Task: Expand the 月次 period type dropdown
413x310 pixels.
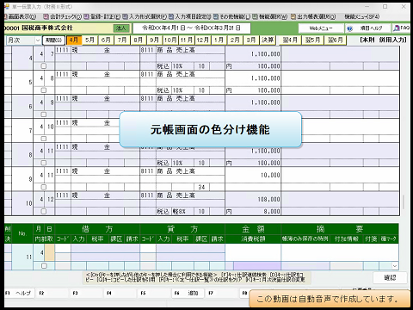Action: pyautogui.click(x=38, y=40)
